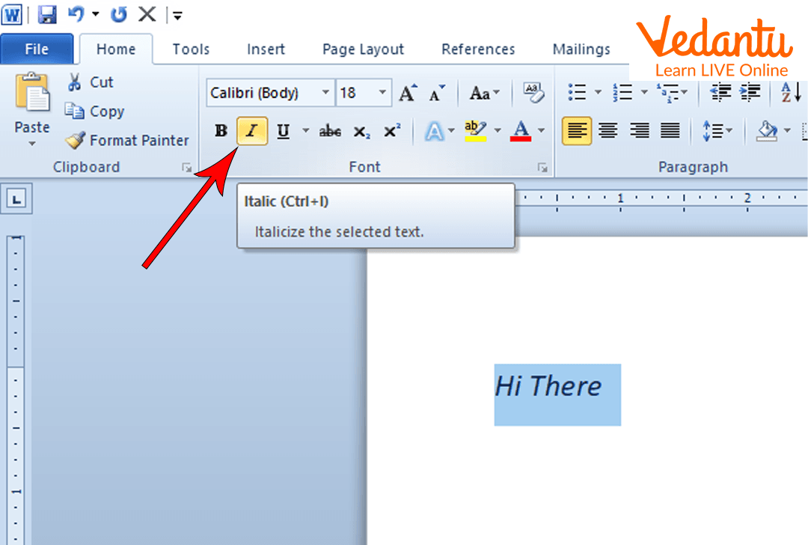808x545 pixels.
Task: Toggle Justify paragraph alignment
Action: (x=670, y=132)
